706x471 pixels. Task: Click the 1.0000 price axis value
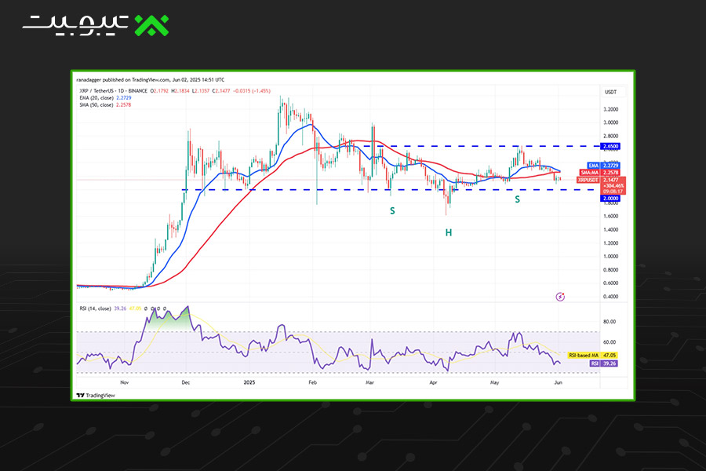pyautogui.click(x=610, y=257)
